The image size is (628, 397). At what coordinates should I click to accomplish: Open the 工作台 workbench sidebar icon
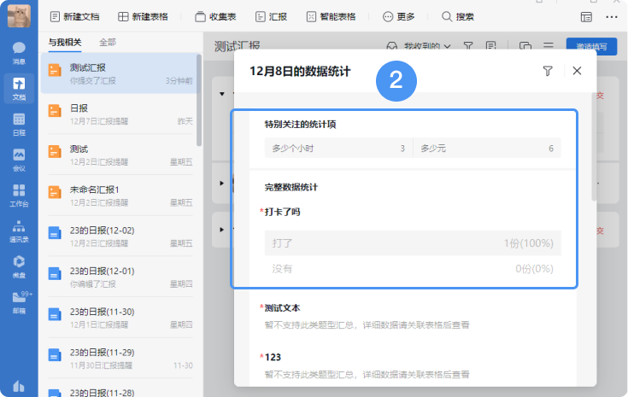[19, 196]
